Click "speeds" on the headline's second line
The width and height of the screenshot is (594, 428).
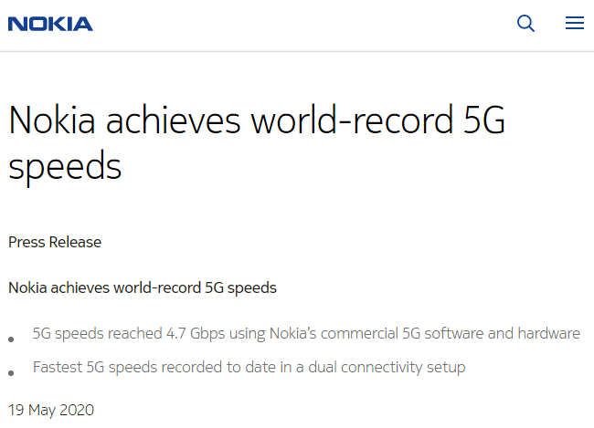point(64,167)
